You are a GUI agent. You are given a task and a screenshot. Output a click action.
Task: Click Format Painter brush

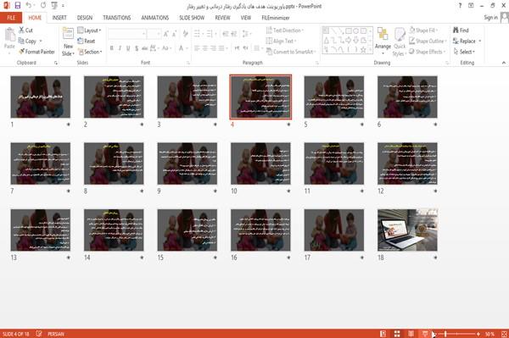point(36,52)
